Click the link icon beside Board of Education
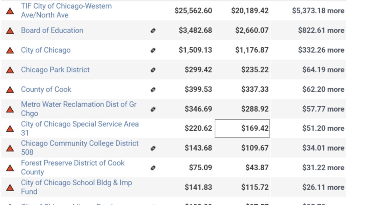 [x=153, y=31]
